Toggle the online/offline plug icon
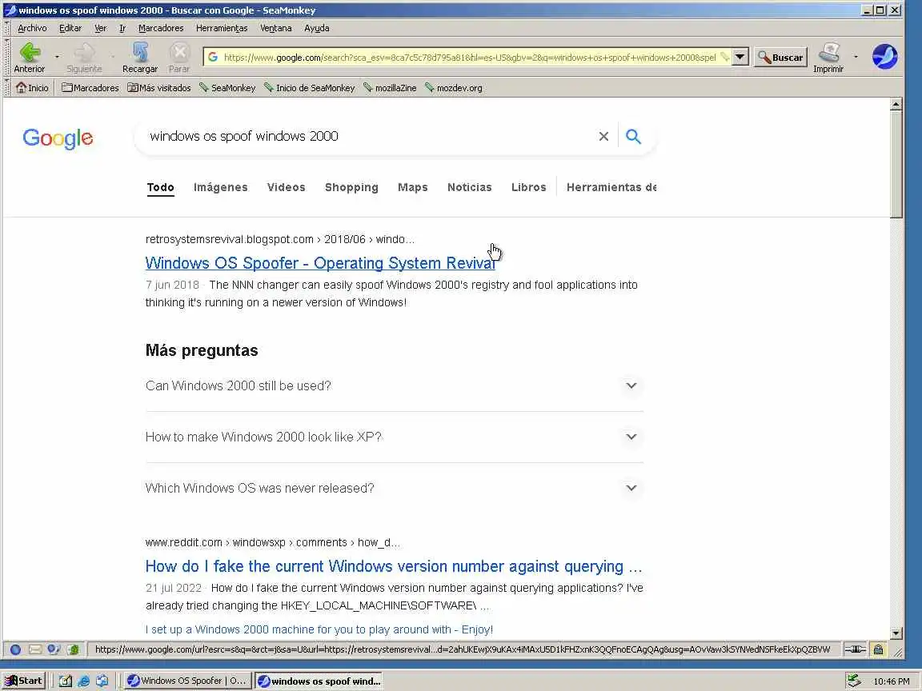This screenshot has height=691, width=922. pos(855,649)
